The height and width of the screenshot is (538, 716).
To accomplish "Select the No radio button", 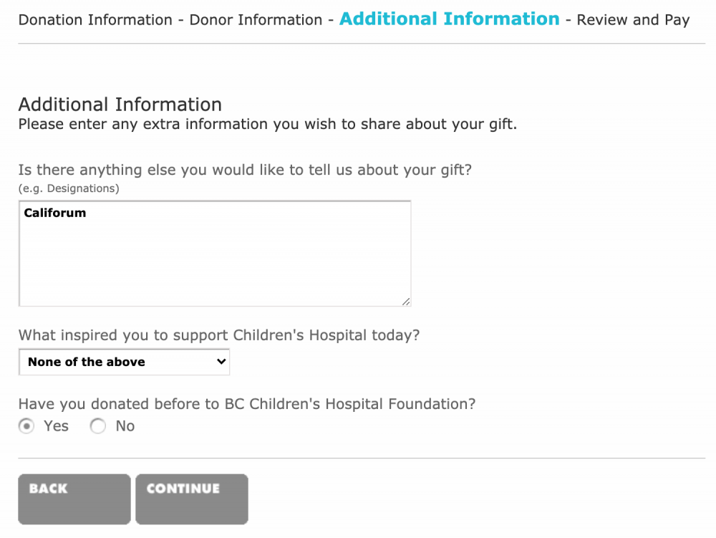I will [98, 426].
